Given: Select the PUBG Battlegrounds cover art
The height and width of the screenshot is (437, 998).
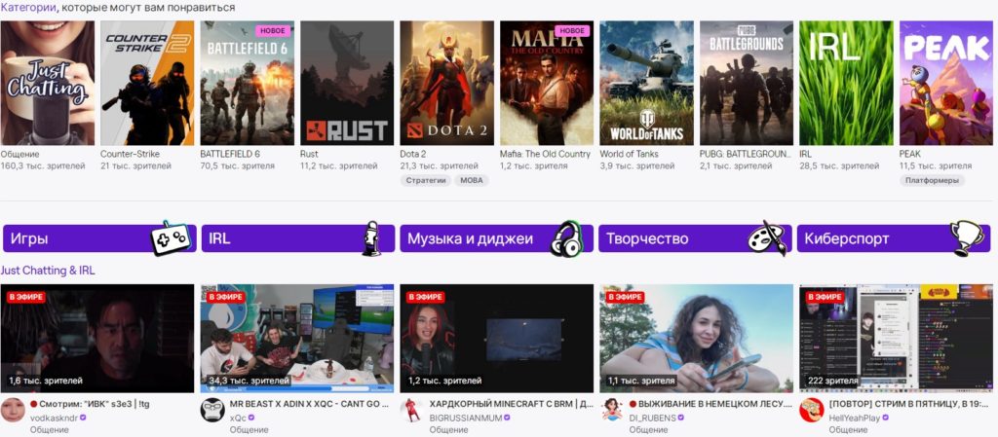Looking at the screenshot, I should pyautogui.click(x=747, y=83).
